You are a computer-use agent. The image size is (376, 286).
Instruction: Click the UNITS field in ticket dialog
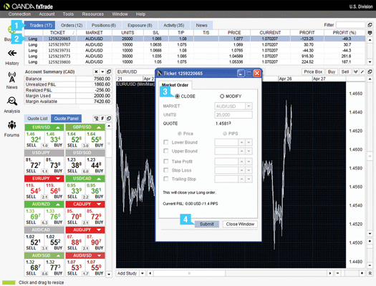click(233, 115)
